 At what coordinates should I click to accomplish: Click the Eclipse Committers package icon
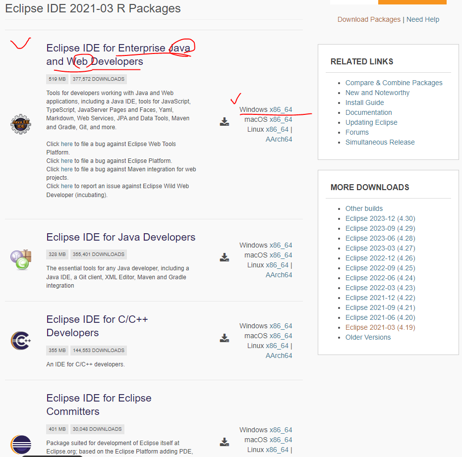click(21, 444)
